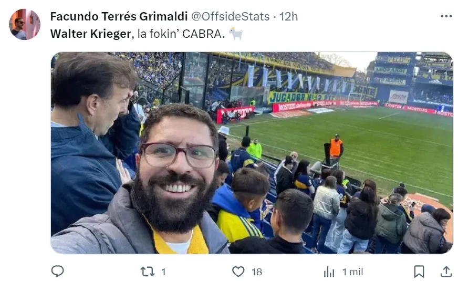
Task: View analytics via the bar chart icon
Action: click(329, 272)
